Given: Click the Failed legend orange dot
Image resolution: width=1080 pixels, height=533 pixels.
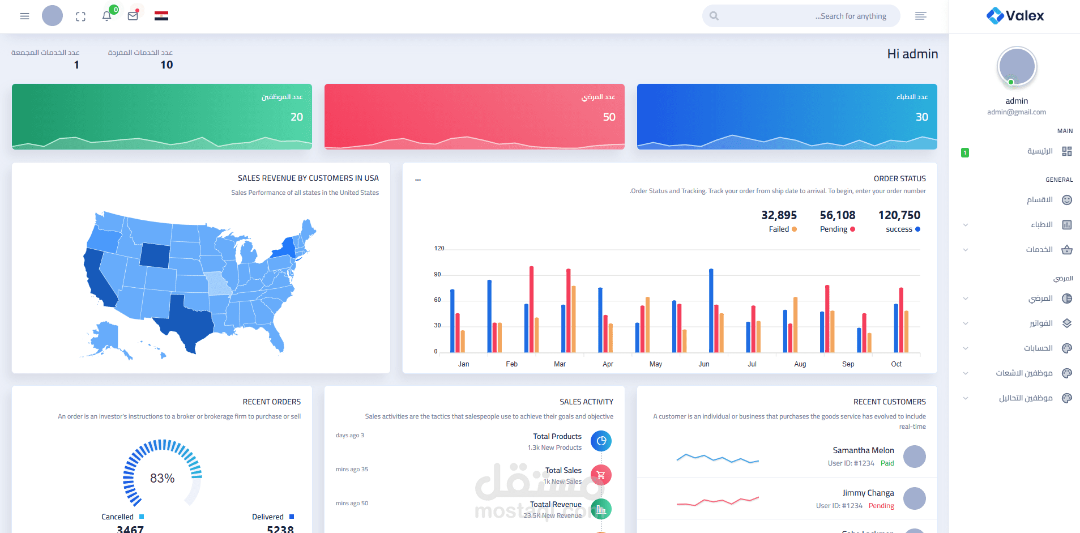Looking at the screenshot, I should (x=794, y=229).
